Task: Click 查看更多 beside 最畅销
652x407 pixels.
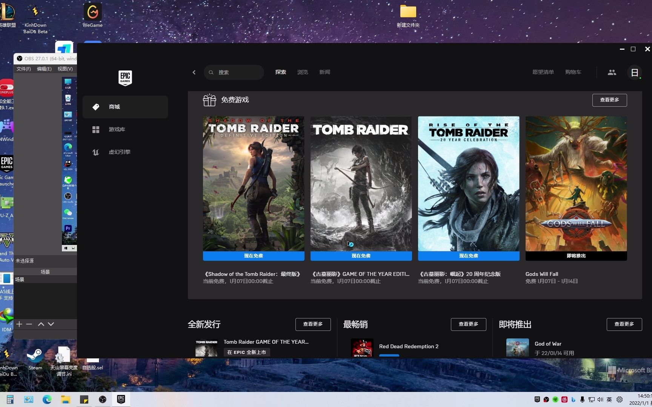Action: [x=468, y=324]
